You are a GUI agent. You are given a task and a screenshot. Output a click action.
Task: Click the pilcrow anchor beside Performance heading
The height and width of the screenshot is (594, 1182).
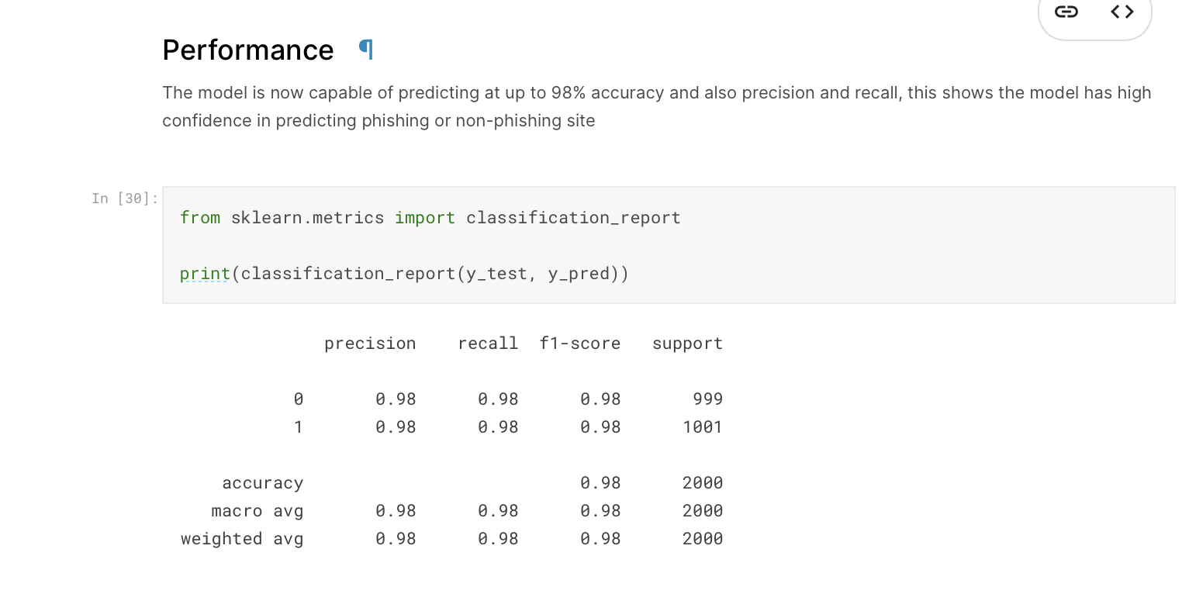point(366,50)
